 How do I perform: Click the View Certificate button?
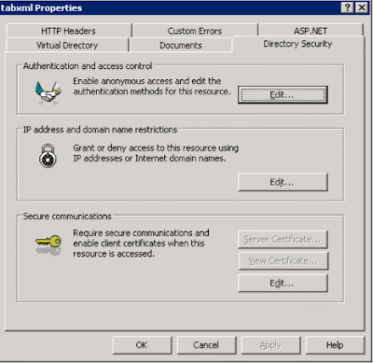(283, 260)
